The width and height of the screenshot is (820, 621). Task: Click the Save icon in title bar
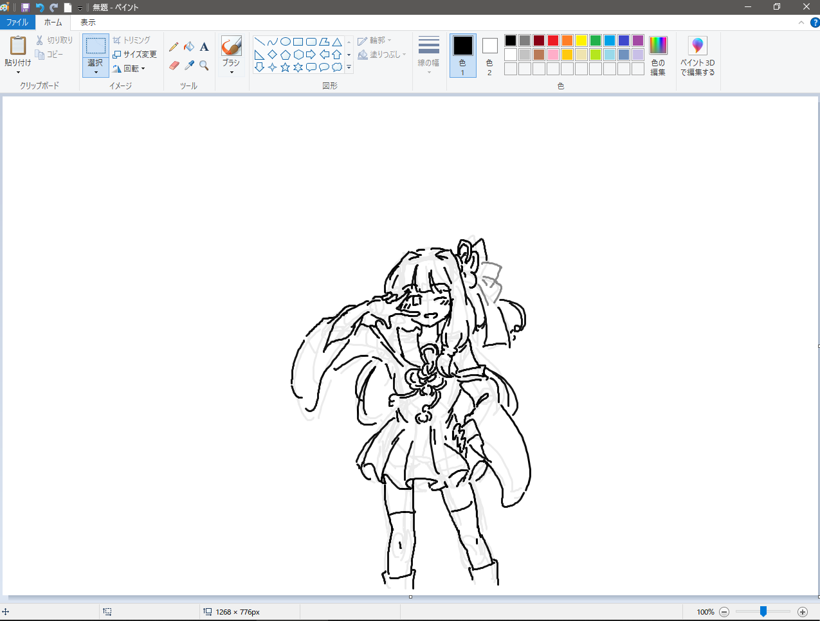click(x=25, y=8)
